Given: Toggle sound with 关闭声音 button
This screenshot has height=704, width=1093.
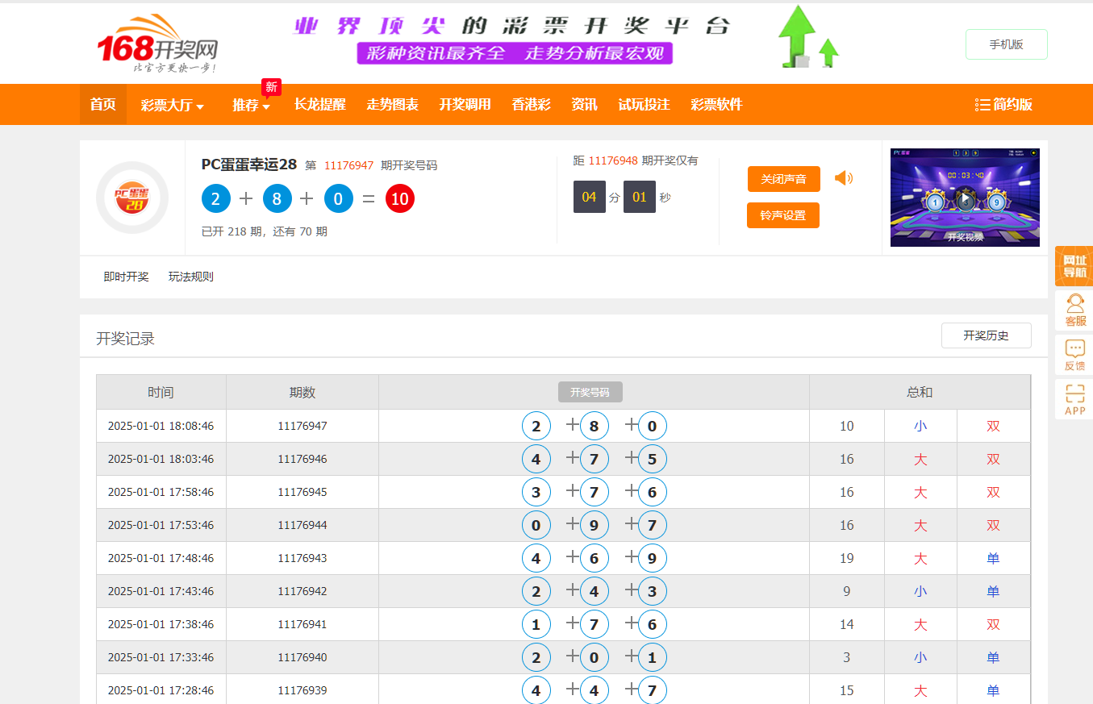Looking at the screenshot, I should click(x=783, y=179).
